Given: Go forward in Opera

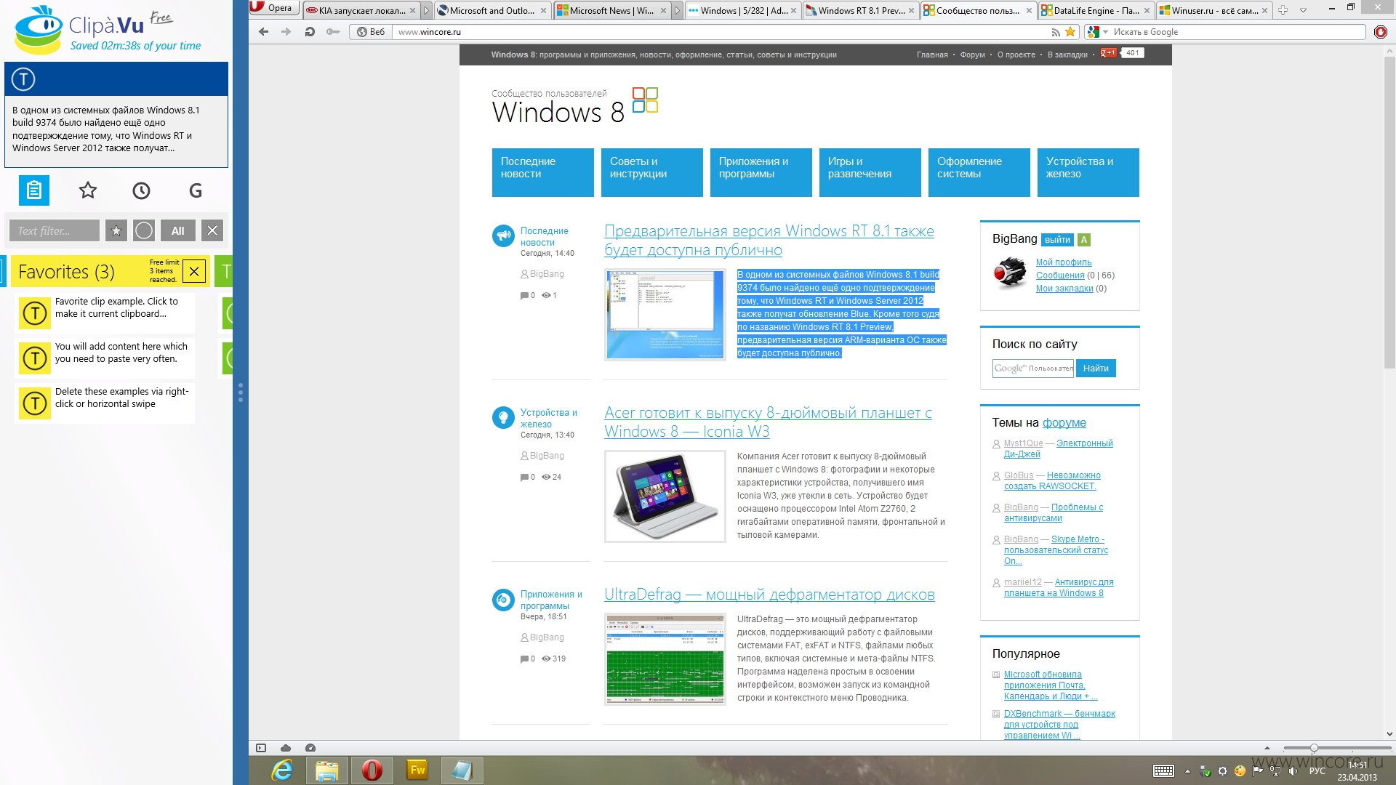Looking at the screenshot, I should pos(286,32).
